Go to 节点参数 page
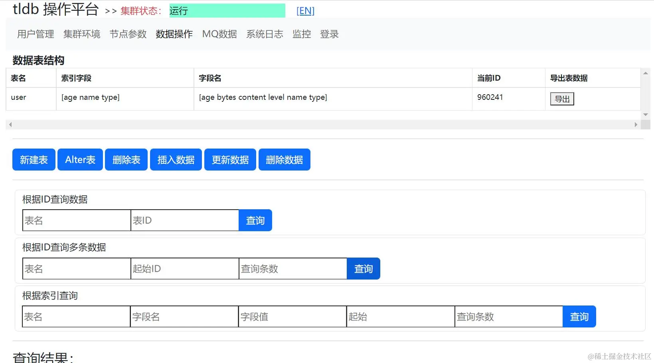This screenshot has height=363, width=654. click(x=128, y=34)
